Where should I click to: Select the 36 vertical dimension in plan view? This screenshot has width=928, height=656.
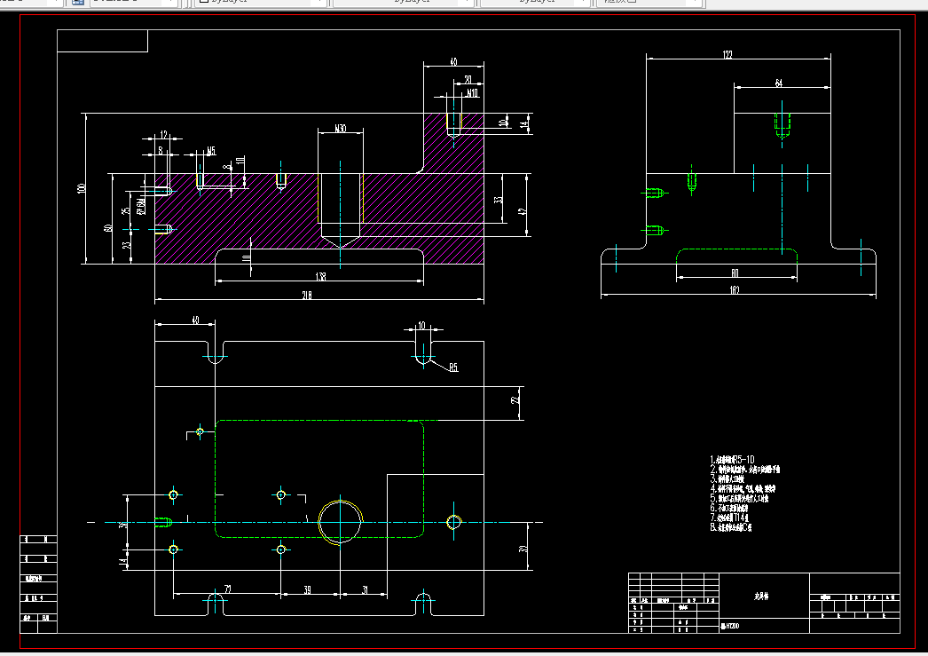click(122, 524)
